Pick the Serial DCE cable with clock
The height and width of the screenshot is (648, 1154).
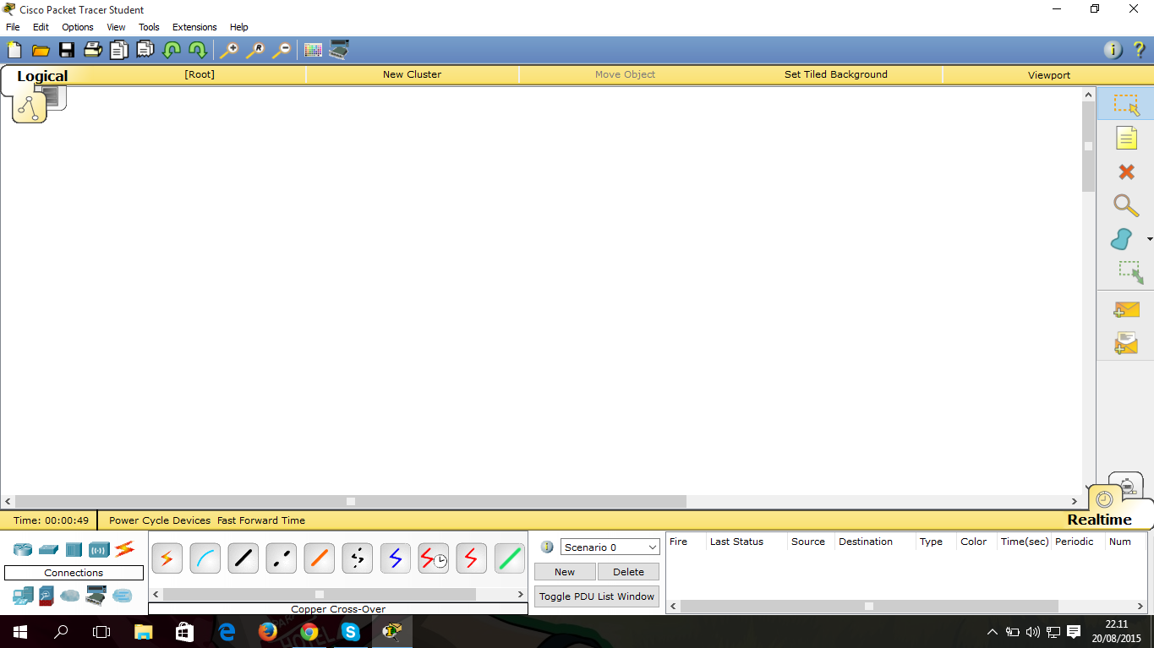click(433, 558)
